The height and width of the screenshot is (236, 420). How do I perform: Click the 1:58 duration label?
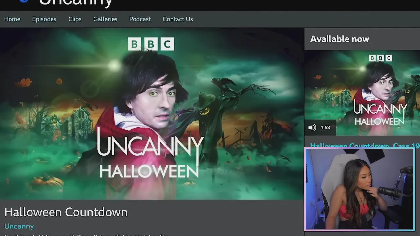pos(325,128)
